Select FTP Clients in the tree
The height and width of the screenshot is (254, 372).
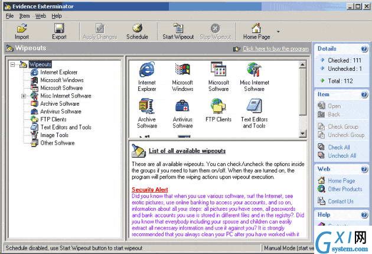(53, 119)
